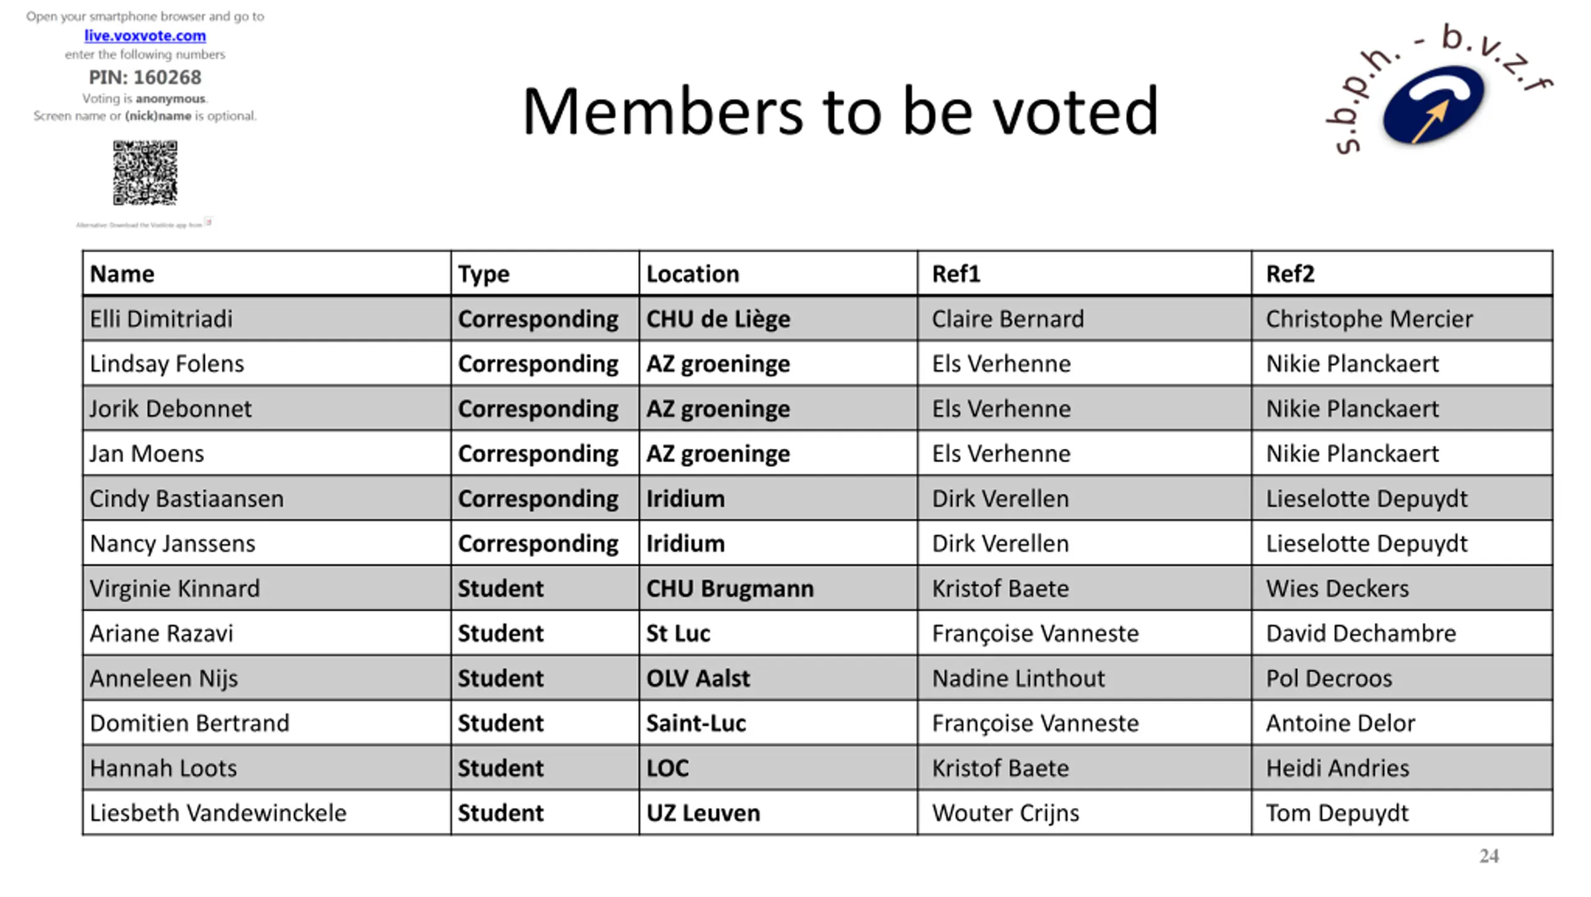Image resolution: width=1591 pixels, height=897 pixels.
Task: Click the small app store icon below QR code
Action: [x=209, y=222]
